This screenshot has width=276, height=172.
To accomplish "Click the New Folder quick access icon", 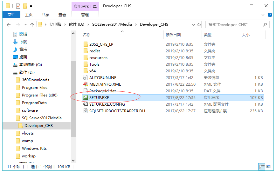I will click(25, 6).
